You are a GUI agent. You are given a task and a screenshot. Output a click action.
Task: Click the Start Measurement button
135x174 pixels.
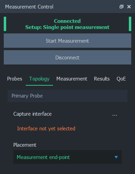(67, 41)
